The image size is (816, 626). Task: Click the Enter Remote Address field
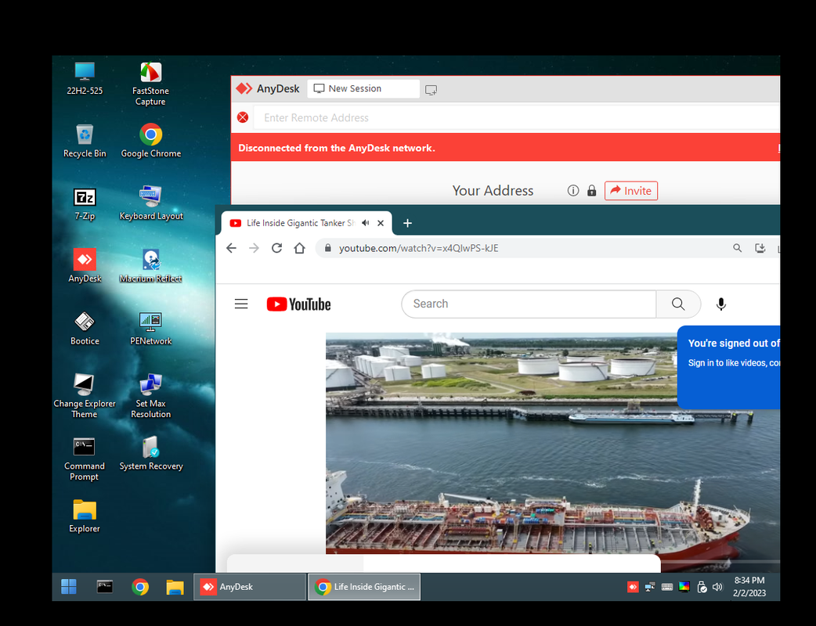coord(516,117)
